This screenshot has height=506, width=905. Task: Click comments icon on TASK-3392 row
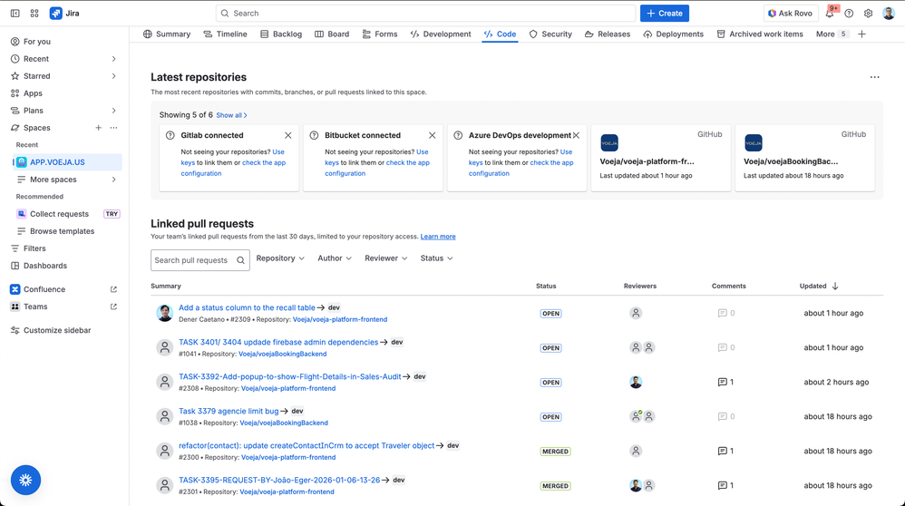click(x=722, y=382)
